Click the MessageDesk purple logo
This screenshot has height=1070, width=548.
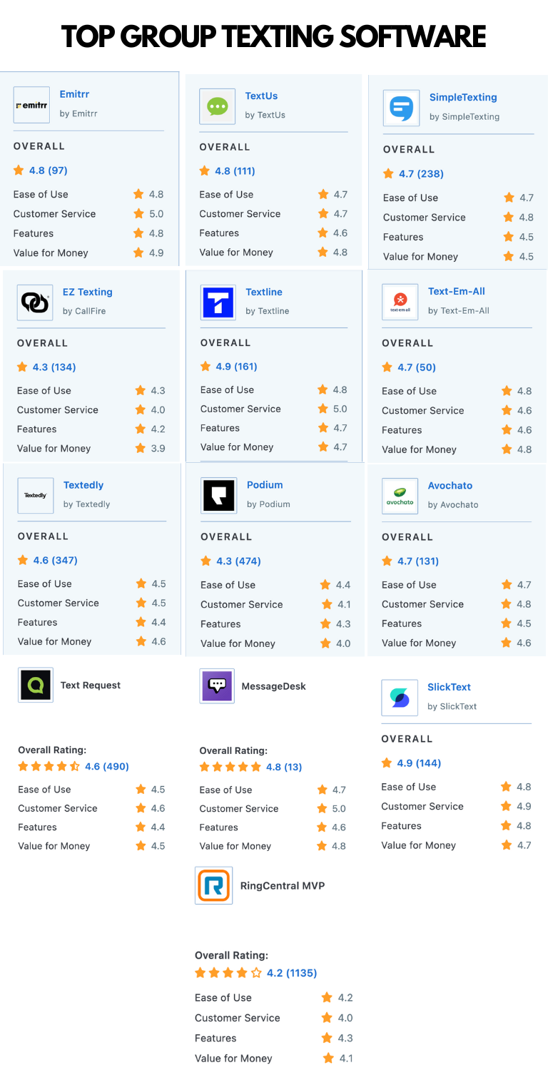pos(217,686)
